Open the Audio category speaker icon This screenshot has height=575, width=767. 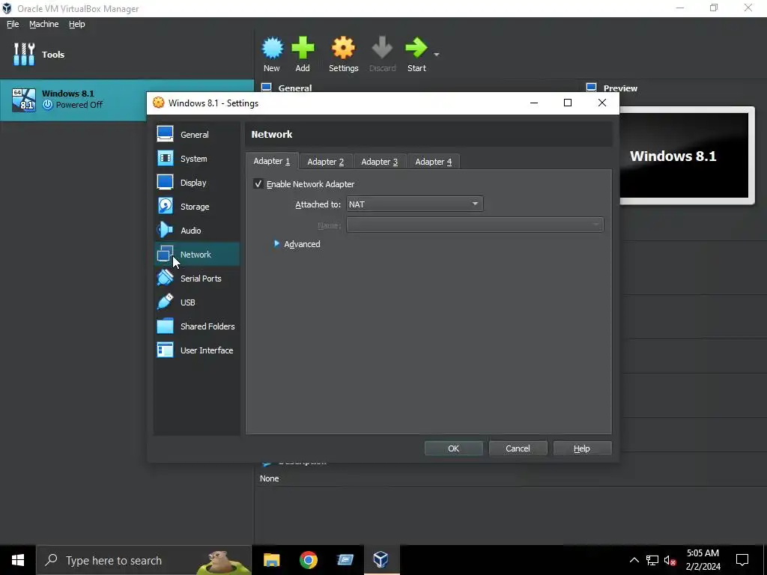[x=165, y=230]
